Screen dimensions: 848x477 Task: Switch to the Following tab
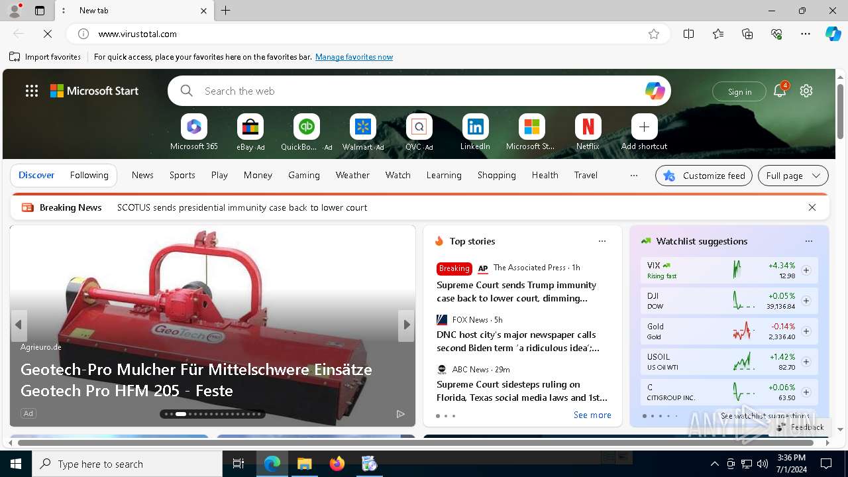(x=89, y=176)
